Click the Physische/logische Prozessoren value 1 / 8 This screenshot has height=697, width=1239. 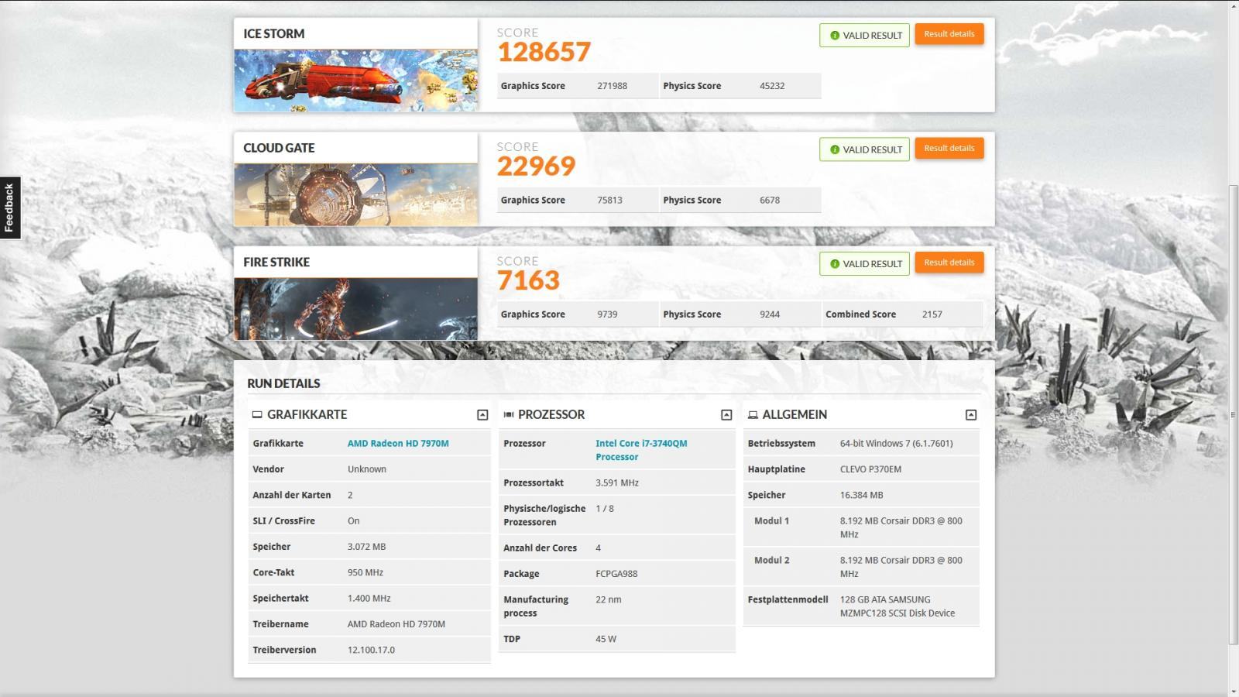[x=605, y=509]
